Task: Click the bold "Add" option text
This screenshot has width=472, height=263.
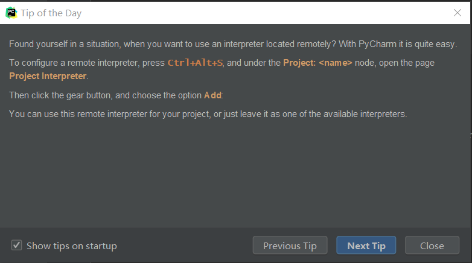Action: click(x=212, y=95)
